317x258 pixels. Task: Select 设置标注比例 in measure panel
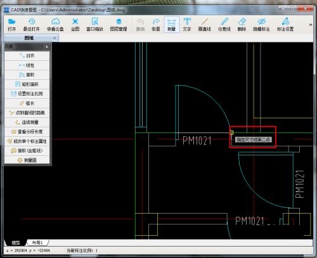(27, 94)
